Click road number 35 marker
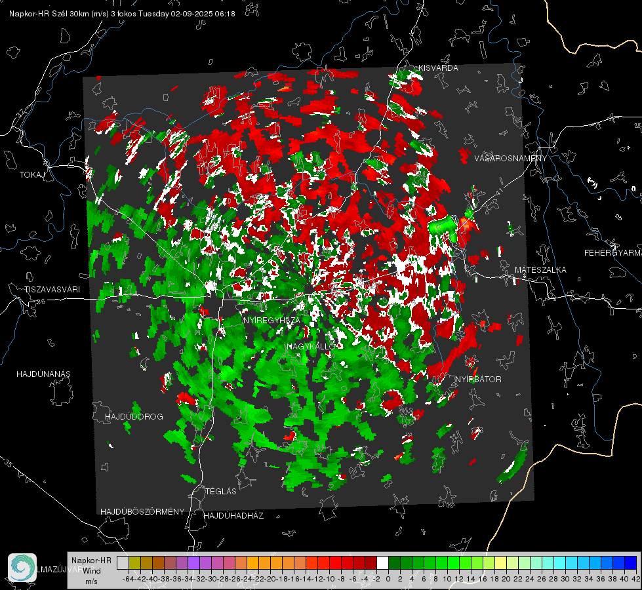Viewport: 642px width, 590px height. (x=9, y=463)
